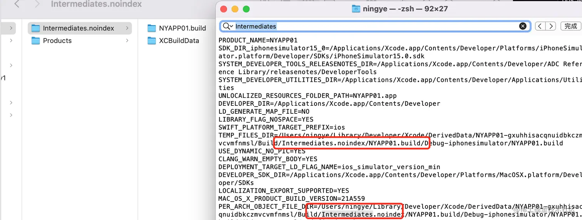Click the DEVELOPER_DIR line in Terminal

point(329,103)
